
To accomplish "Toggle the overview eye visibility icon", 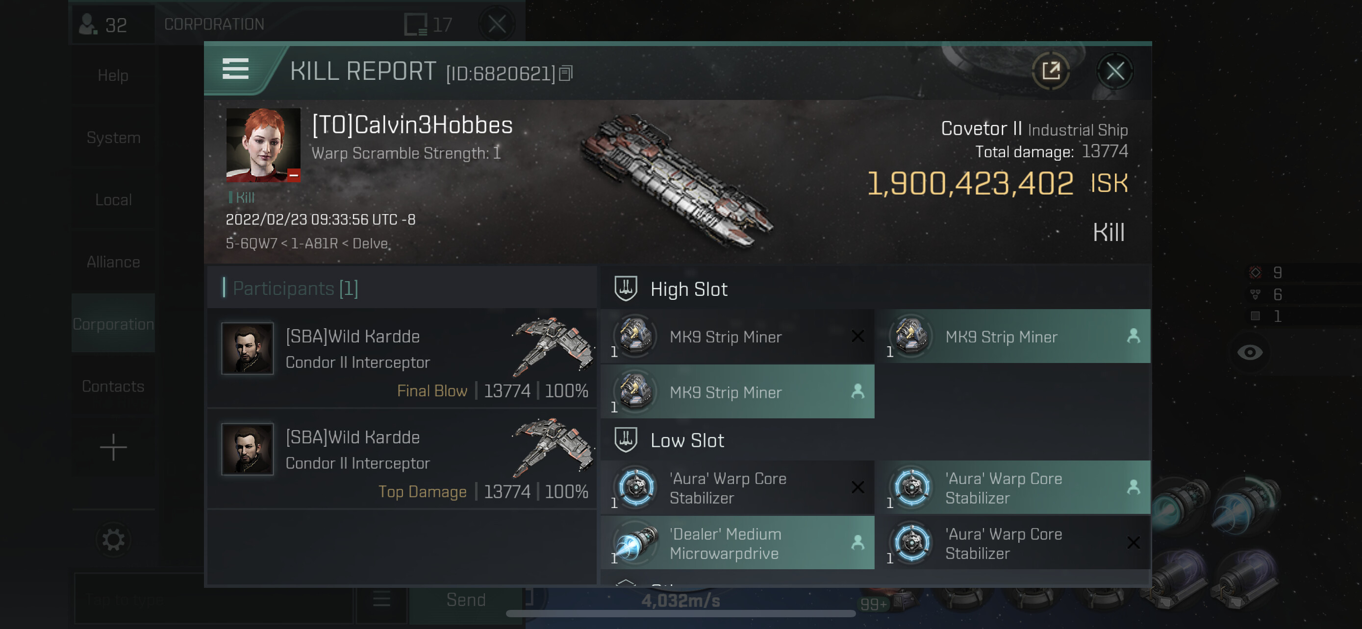I will 1249,352.
